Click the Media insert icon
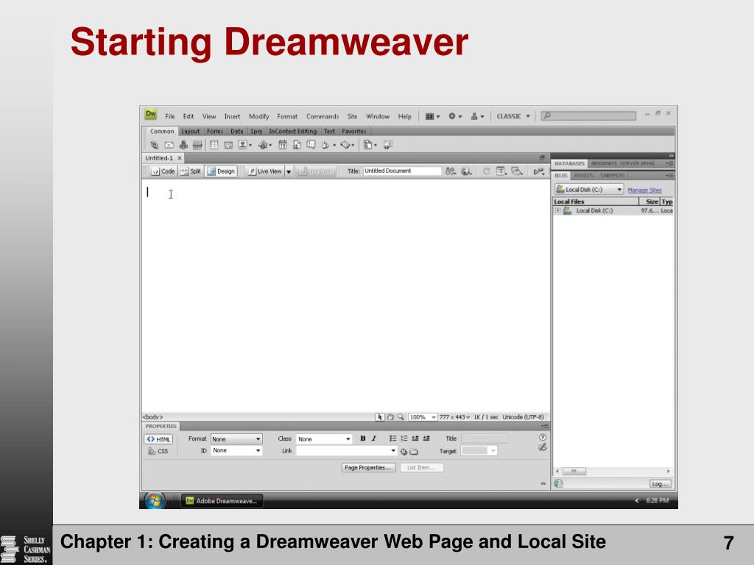This screenshot has height=565, width=754. [x=264, y=145]
